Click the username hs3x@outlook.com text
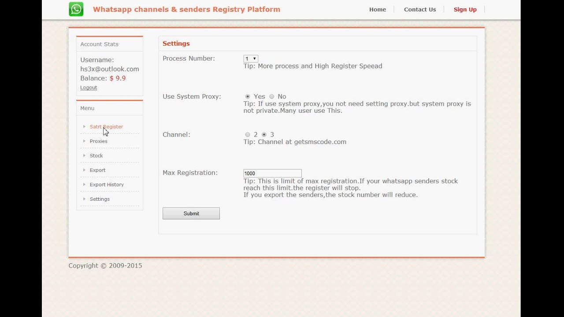564x317 pixels. click(x=110, y=69)
